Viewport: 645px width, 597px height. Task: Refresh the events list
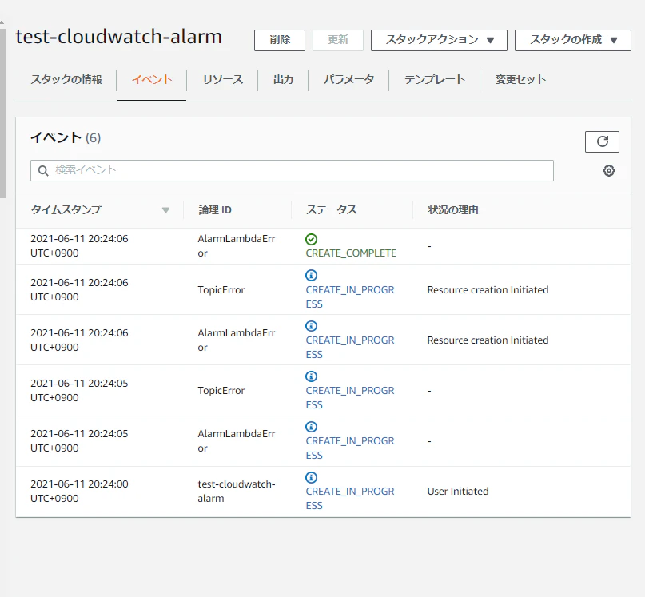(x=602, y=142)
